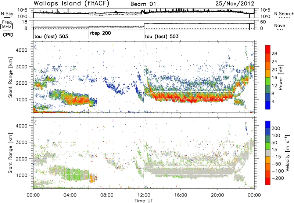This screenshot has width=294, height=203.
Task: Click the '-15' velocity colorbar tick value
Action: (x=276, y=157)
